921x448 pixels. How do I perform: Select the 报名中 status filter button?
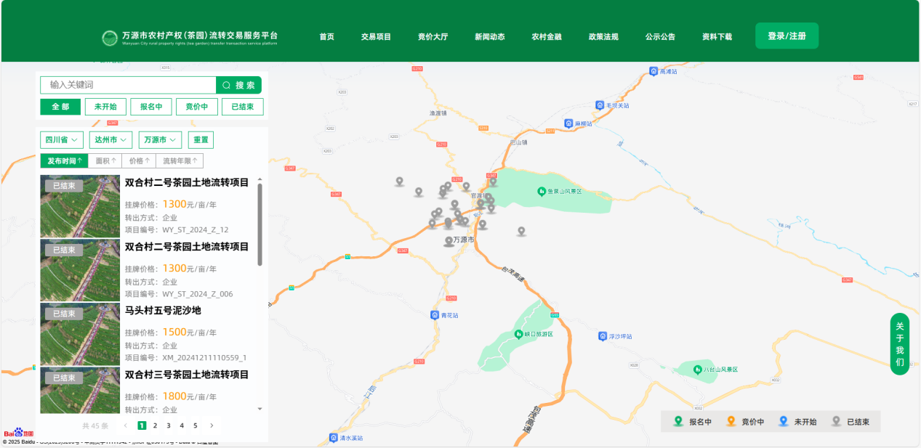click(x=151, y=107)
